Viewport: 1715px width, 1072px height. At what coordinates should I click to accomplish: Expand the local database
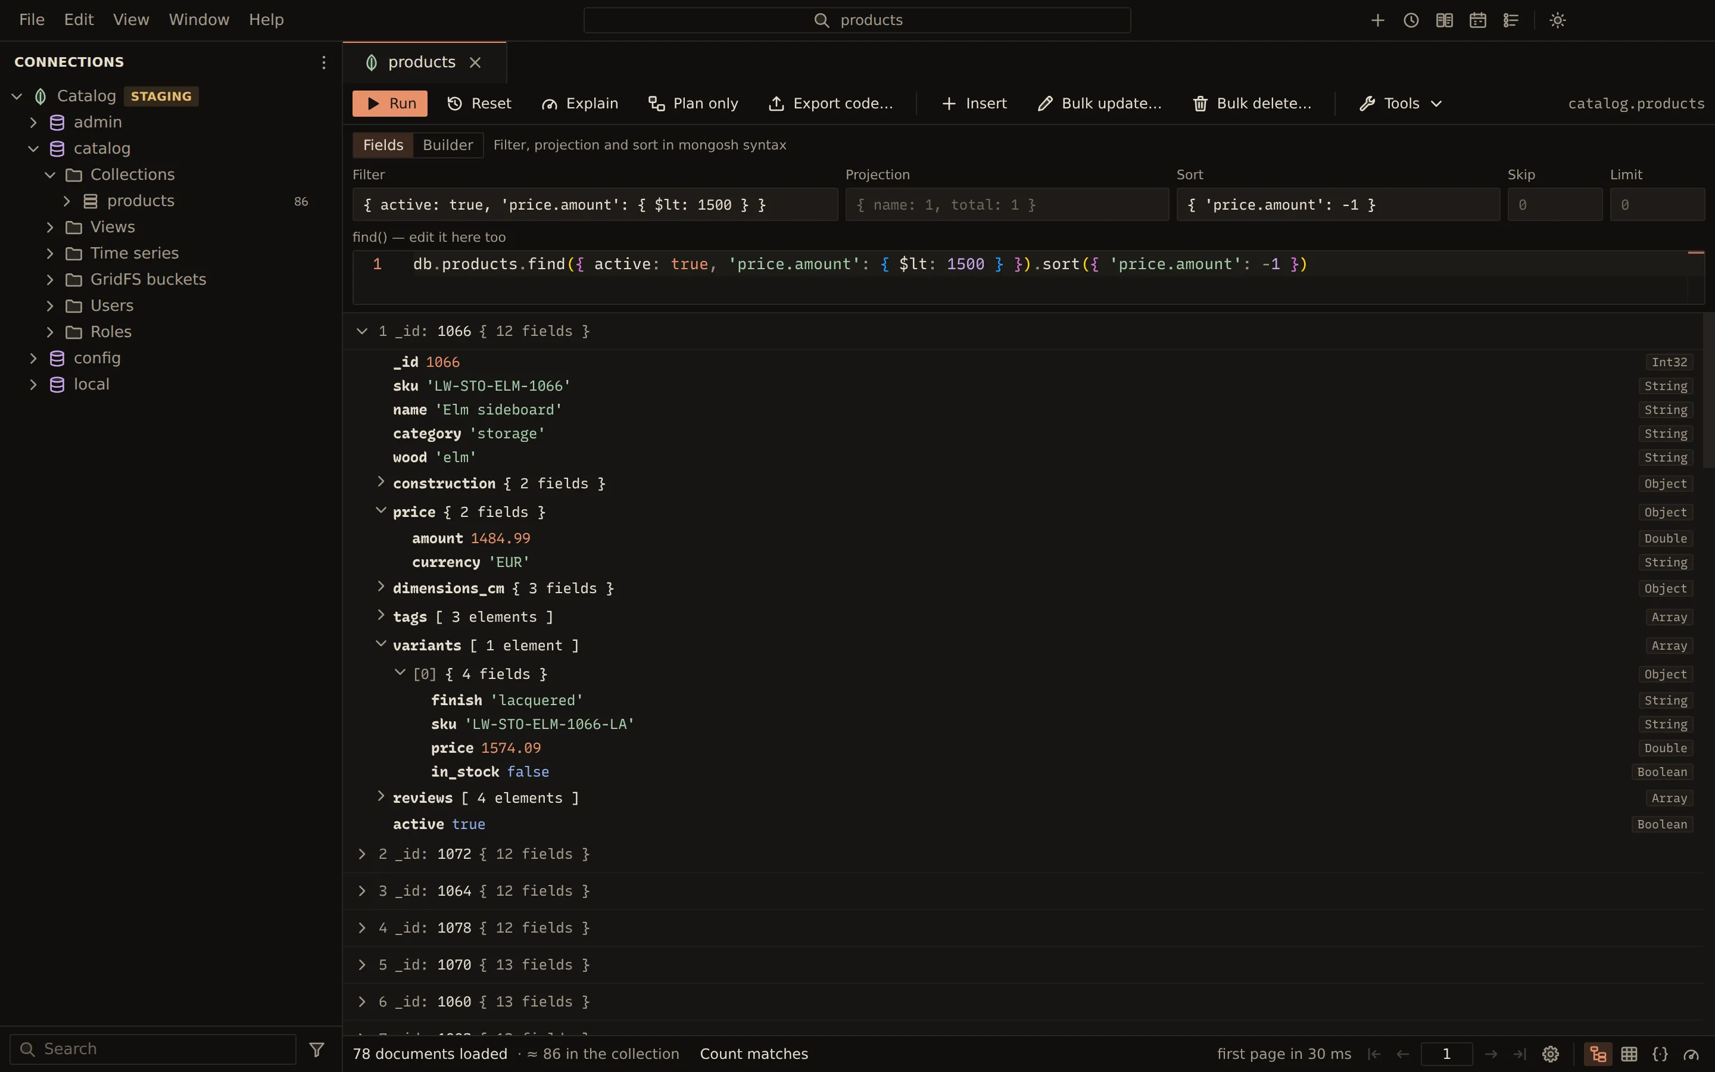33,385
